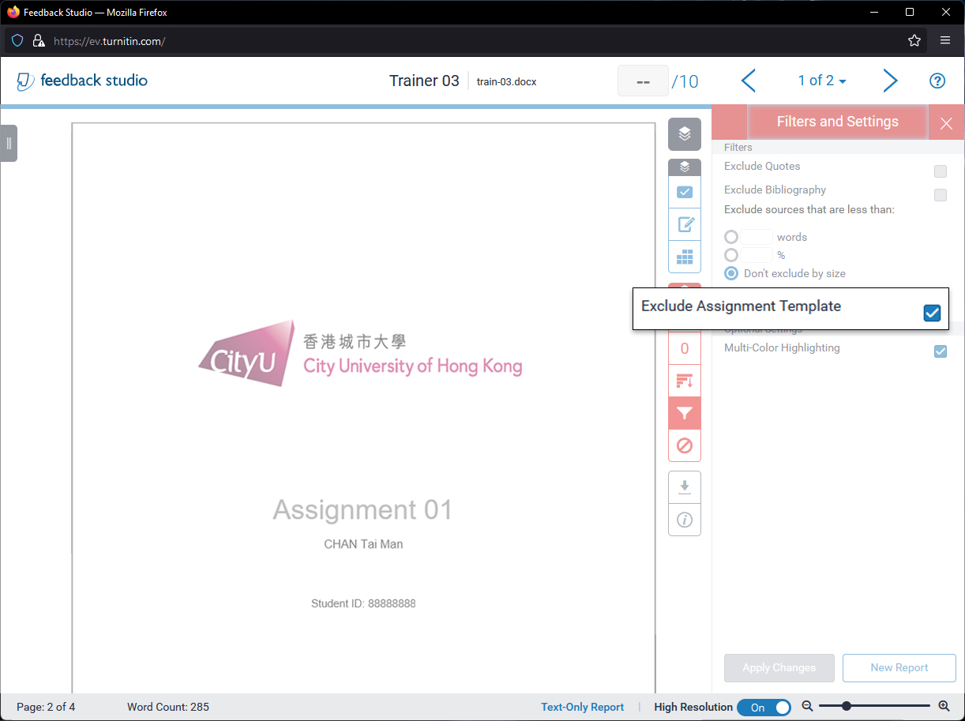Viewport: 965px width, 721px height.
Task: Click the funnel Filters and Settings icon
Action: point(685,414)
